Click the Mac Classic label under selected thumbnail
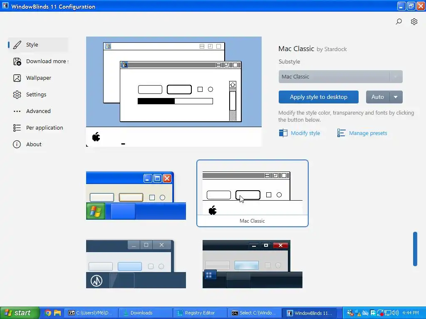426x319 pixels. click(252, 221)
